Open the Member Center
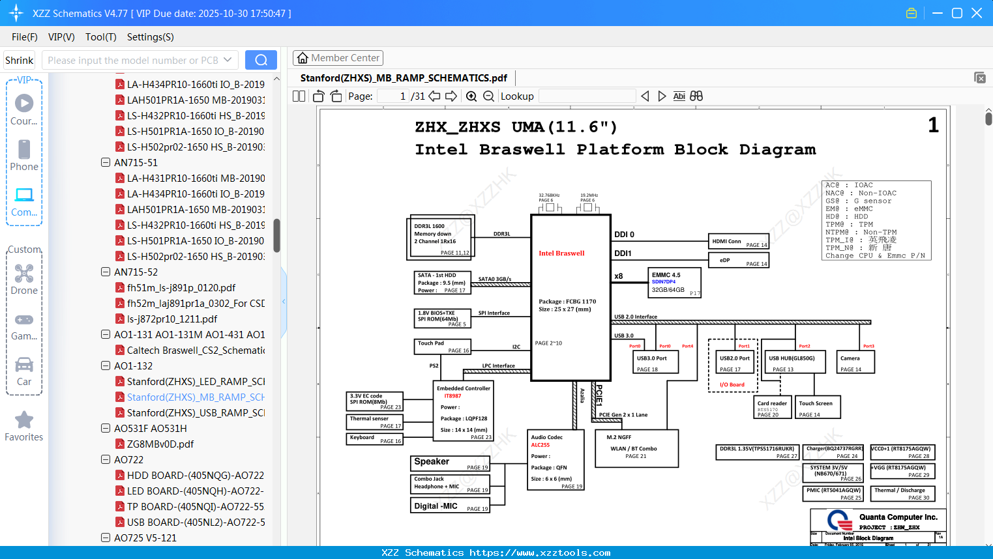Screen dimensions: 993x559 pyautogui.click(x=338, y=58)
